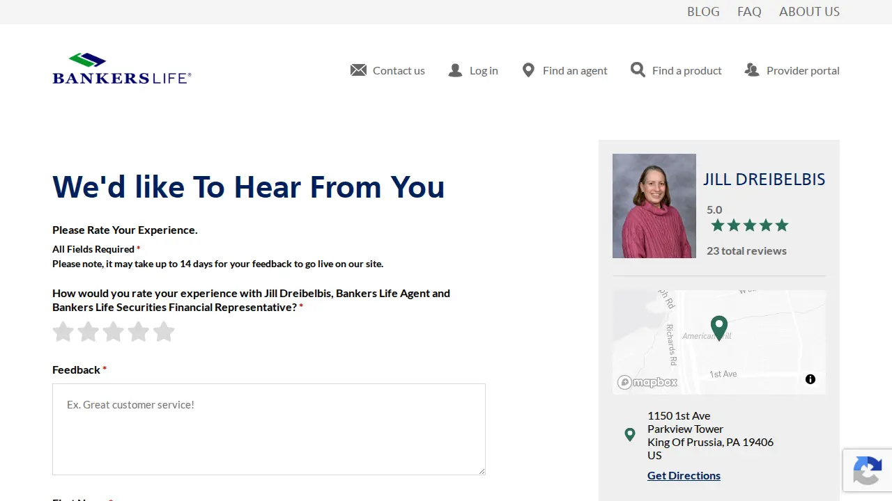Click into the Feedback text area
The height and width of the screenshot is (501, 892).
point(269,429)
